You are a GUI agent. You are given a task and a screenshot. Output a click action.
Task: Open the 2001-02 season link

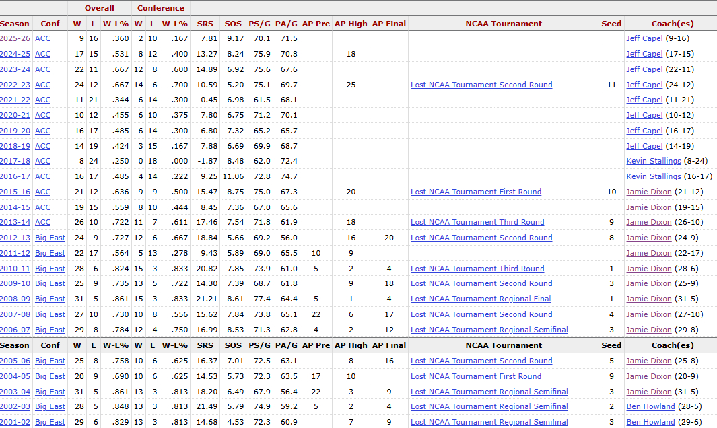[x=15, y=422]
